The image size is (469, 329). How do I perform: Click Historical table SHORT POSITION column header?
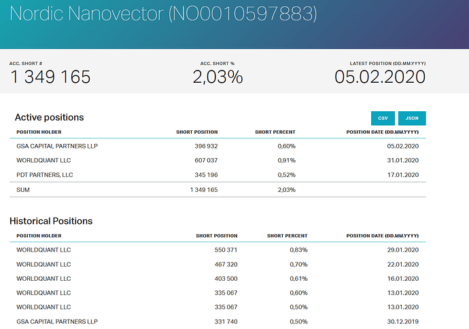coord(217,235)
